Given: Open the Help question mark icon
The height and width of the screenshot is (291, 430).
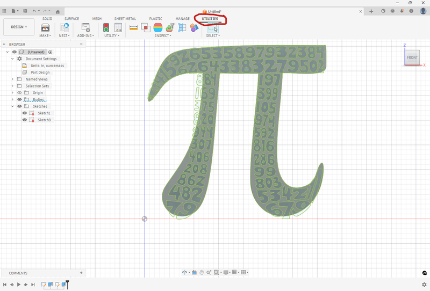Looking at the screenshot, I should pos(411,11).
